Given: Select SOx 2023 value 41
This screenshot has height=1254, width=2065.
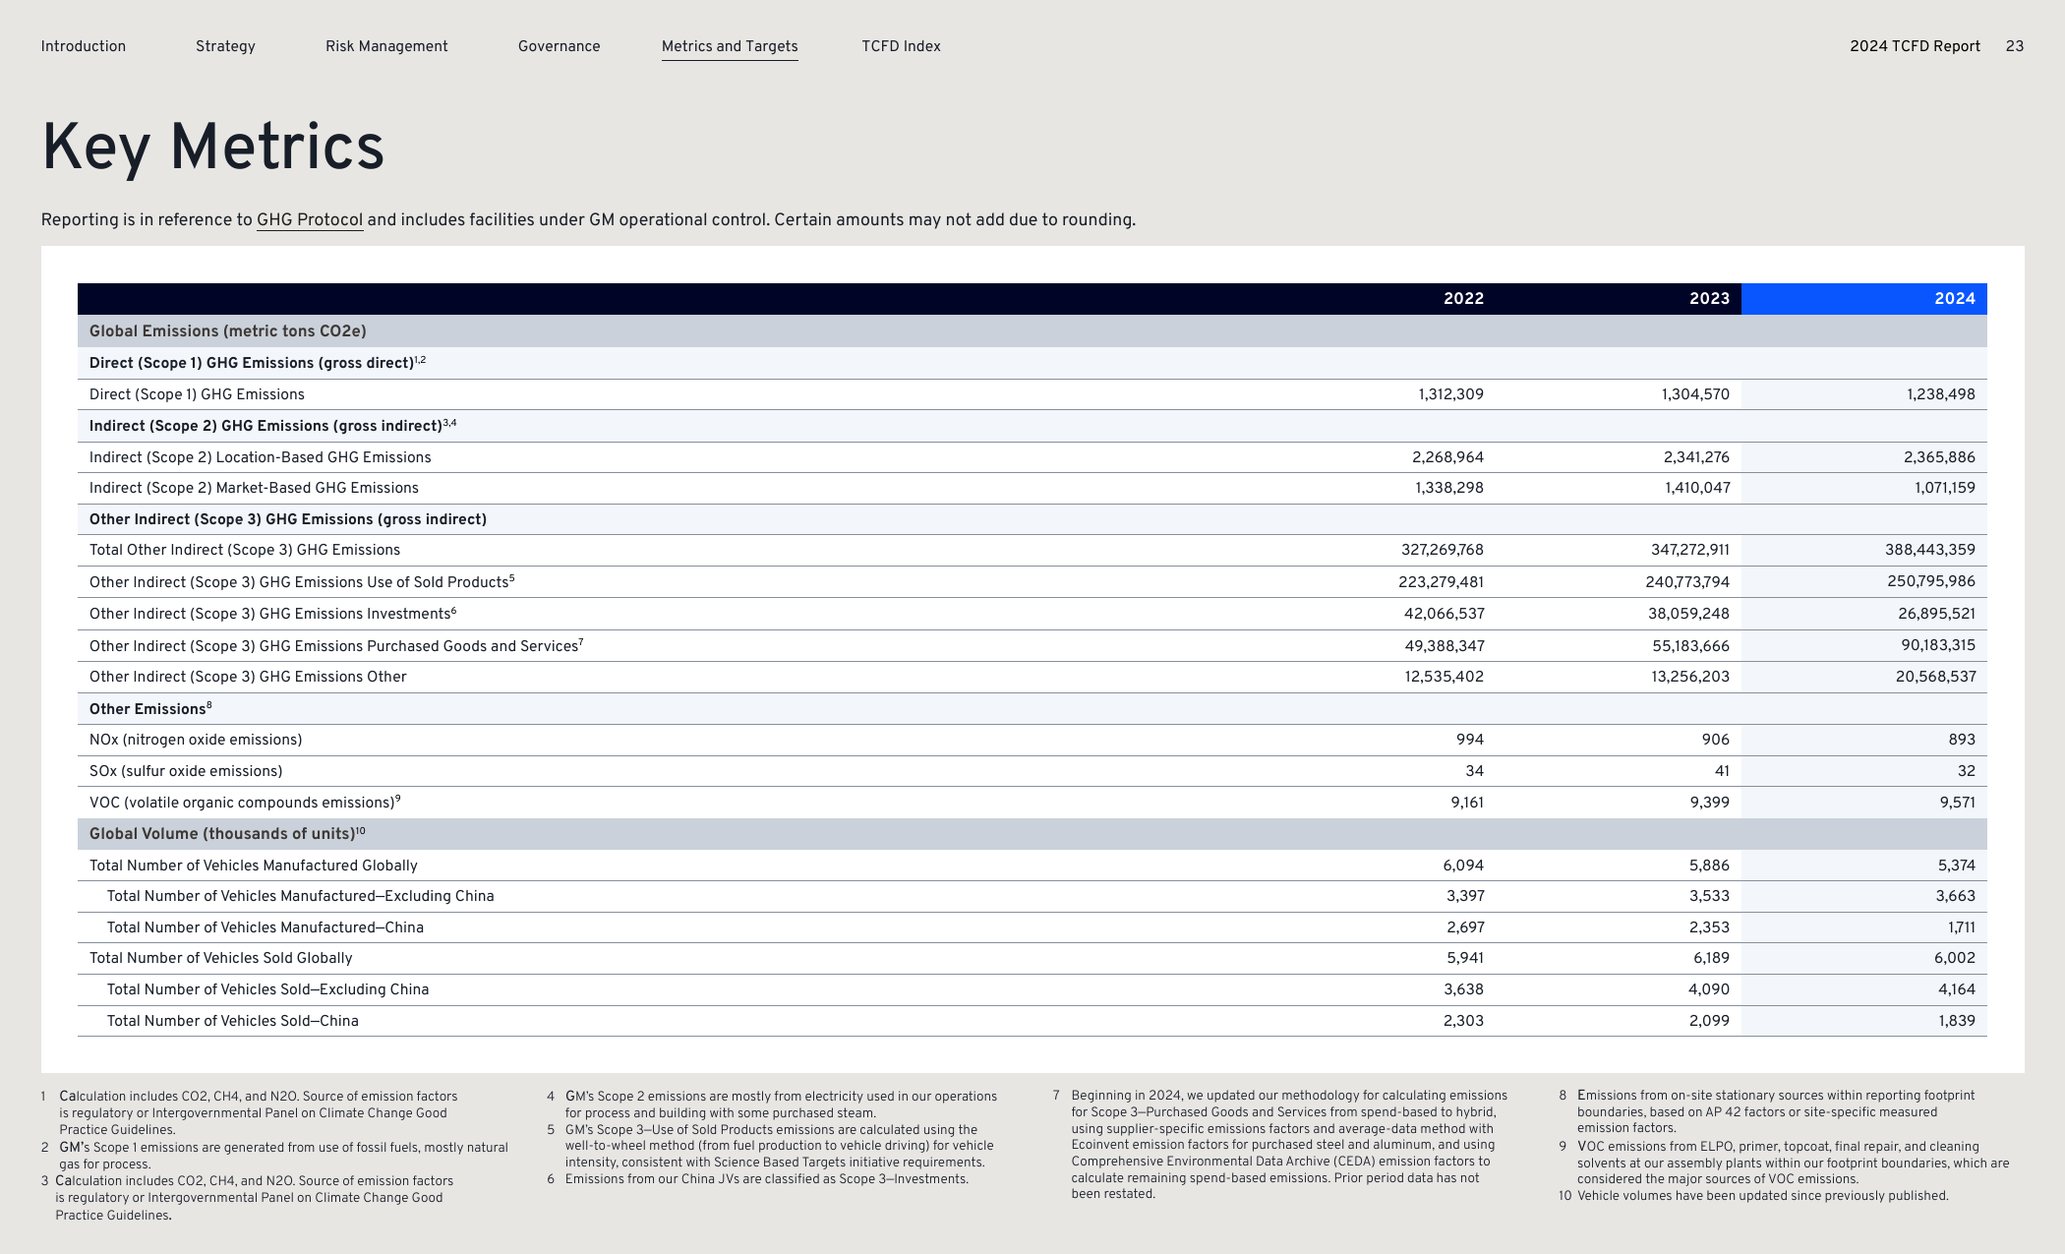Looking at the screenshot, I should click(1722, 771).
